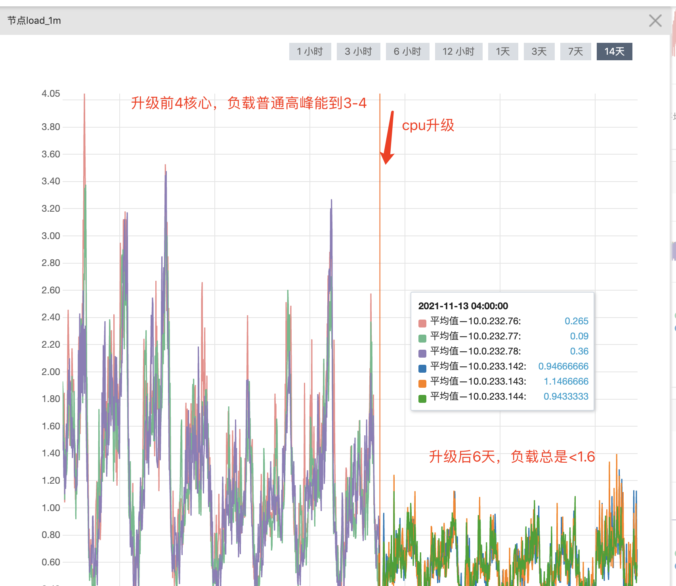Click the 1.60 y-axis label
This screenshot has width=676, height=586.
coord(51,426)
